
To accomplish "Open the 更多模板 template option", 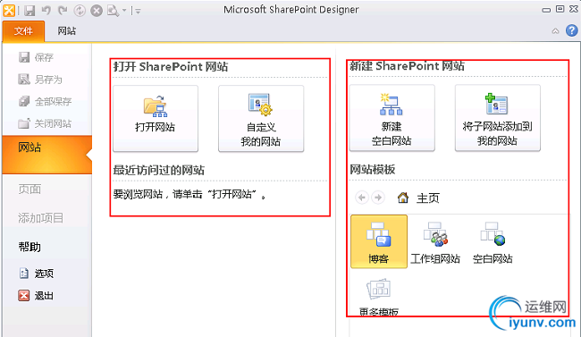I will click(x=379, y=298).
